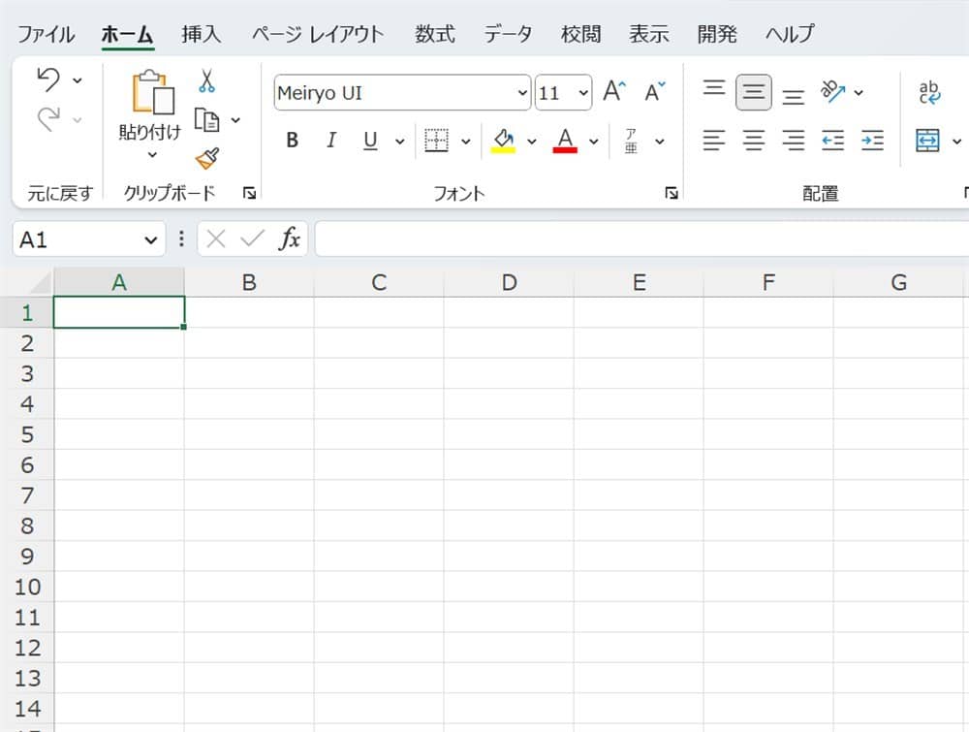Apply the yellow fill color
Screen dimensions: 969x732
503,141
